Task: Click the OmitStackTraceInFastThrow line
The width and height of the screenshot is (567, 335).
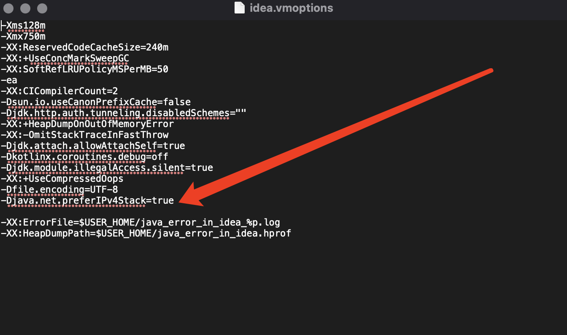Action: click(x=84, y=135)
